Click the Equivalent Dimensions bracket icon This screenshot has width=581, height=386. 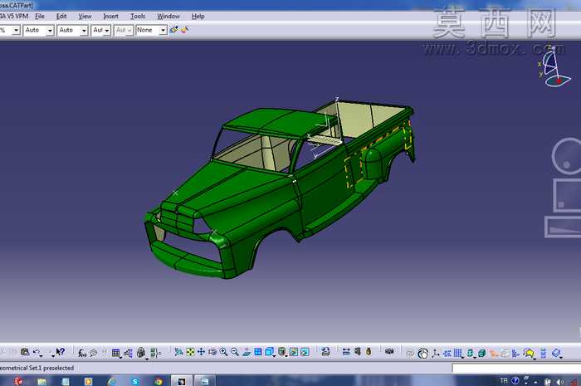155,353
